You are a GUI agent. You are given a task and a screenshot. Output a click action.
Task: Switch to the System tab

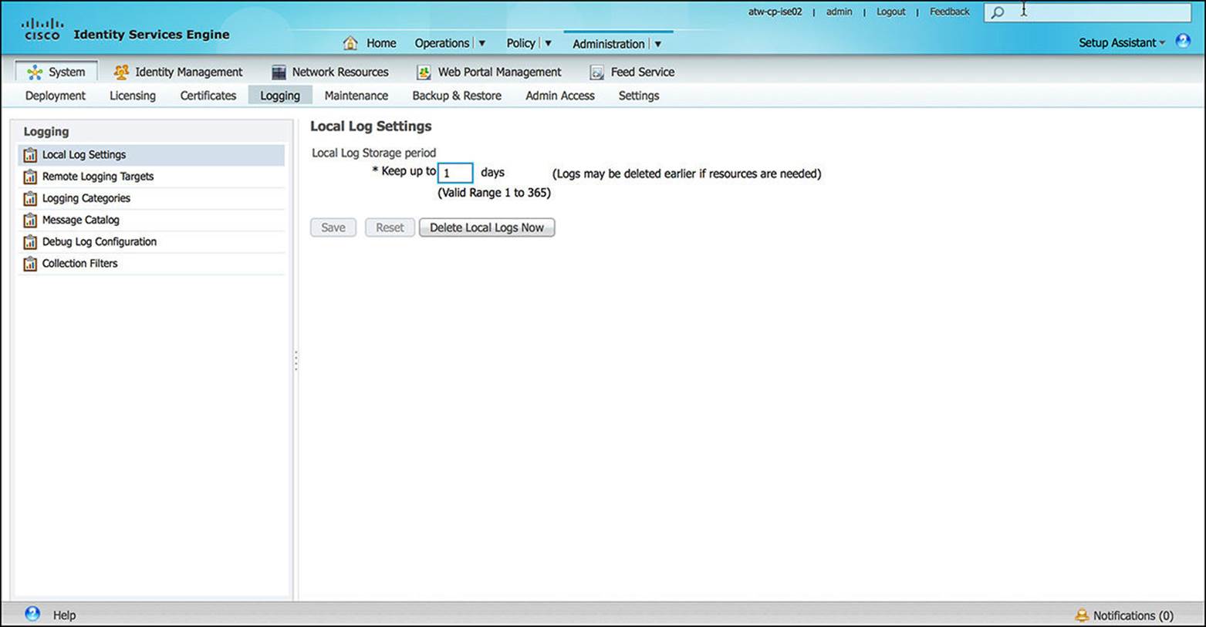[56, 72]
